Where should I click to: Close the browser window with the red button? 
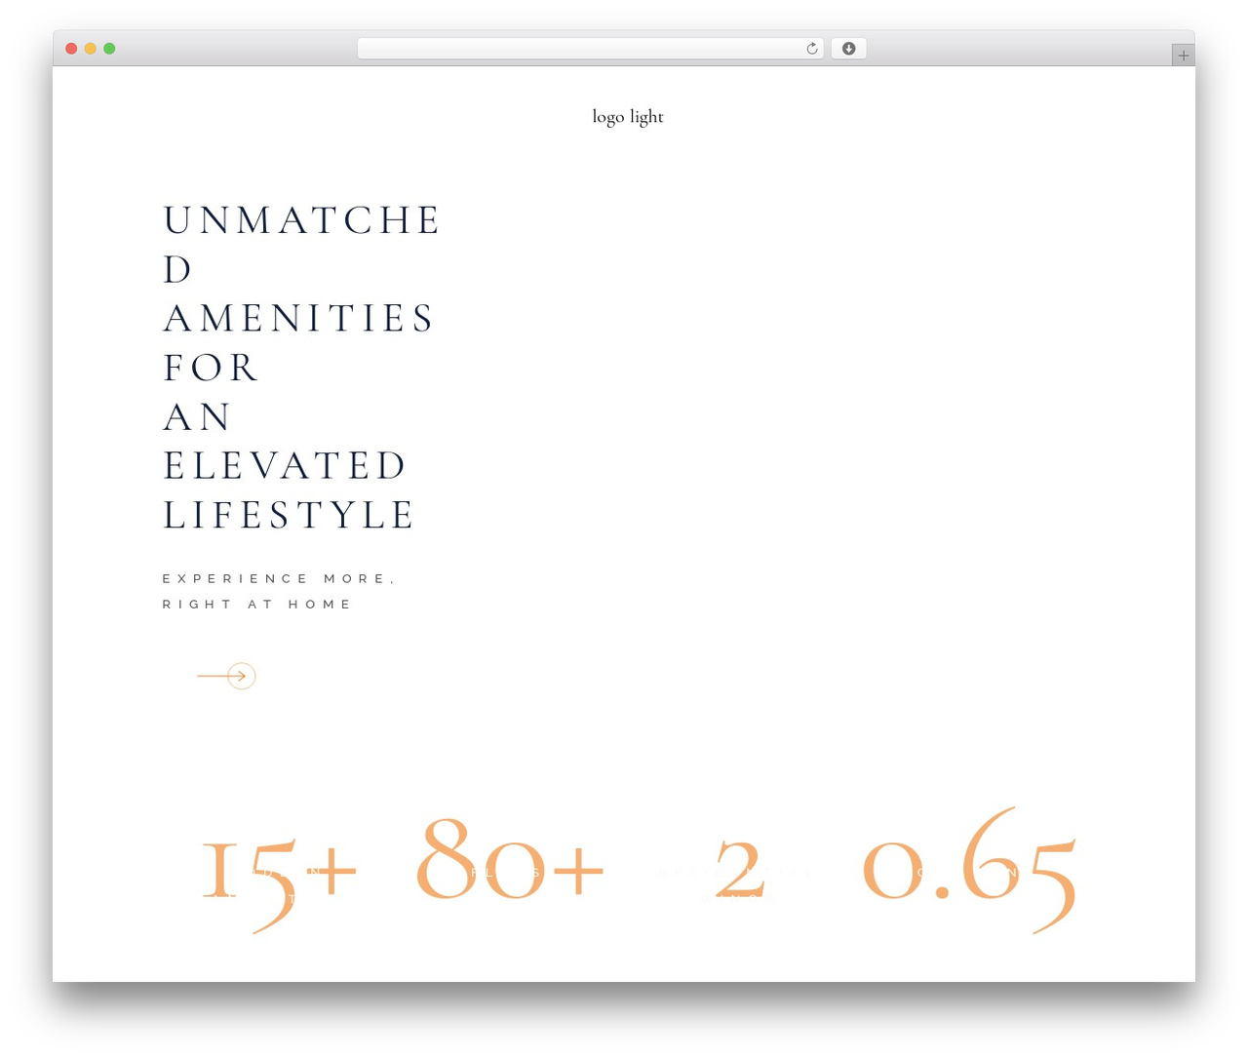71,49
